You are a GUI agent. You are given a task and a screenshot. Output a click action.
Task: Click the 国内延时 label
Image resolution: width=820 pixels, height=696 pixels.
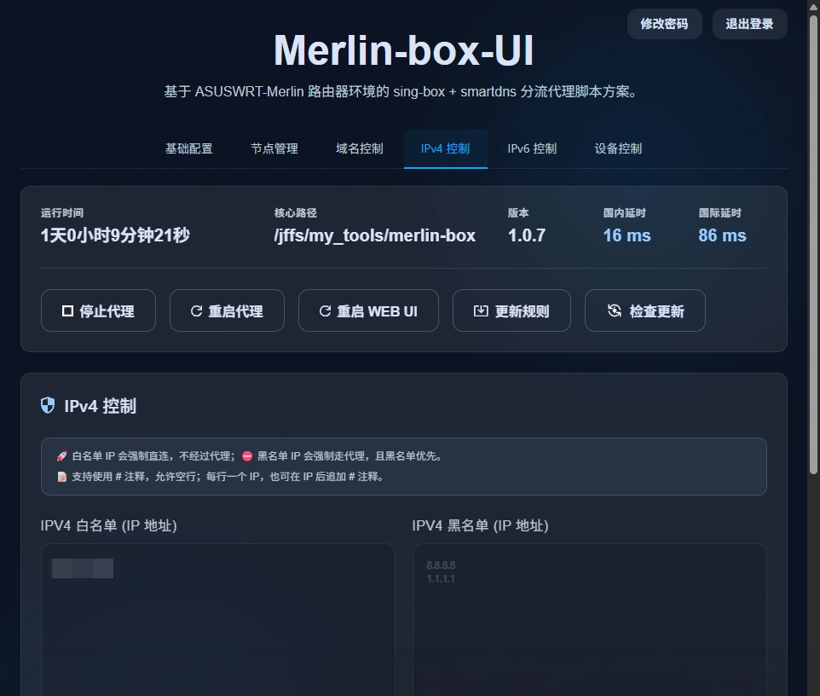[625, 213]
